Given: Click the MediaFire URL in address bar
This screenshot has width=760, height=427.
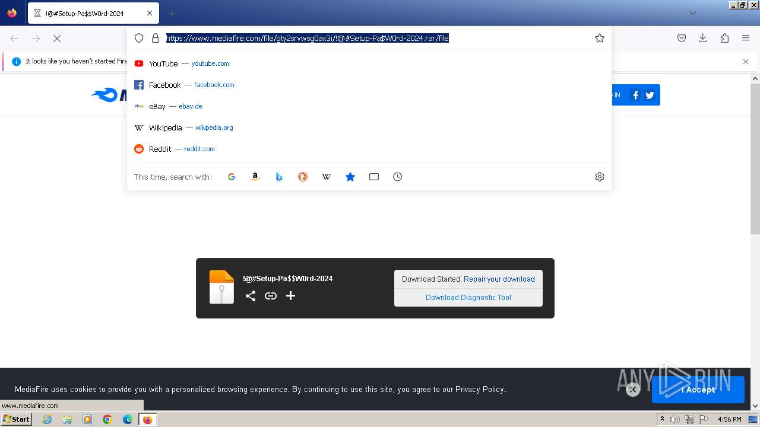Looking at the screenshot, I should coord(308,38).
